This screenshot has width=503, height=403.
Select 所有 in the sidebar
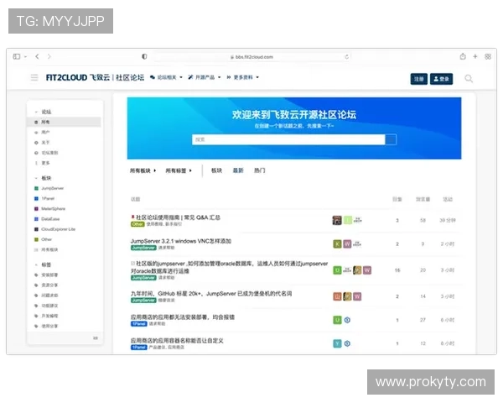[64, 122]
